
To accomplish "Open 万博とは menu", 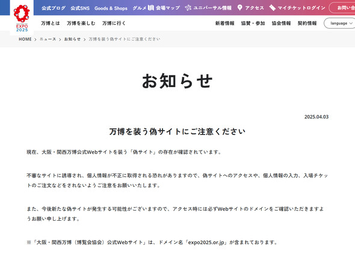I will [x=51, y=23].
